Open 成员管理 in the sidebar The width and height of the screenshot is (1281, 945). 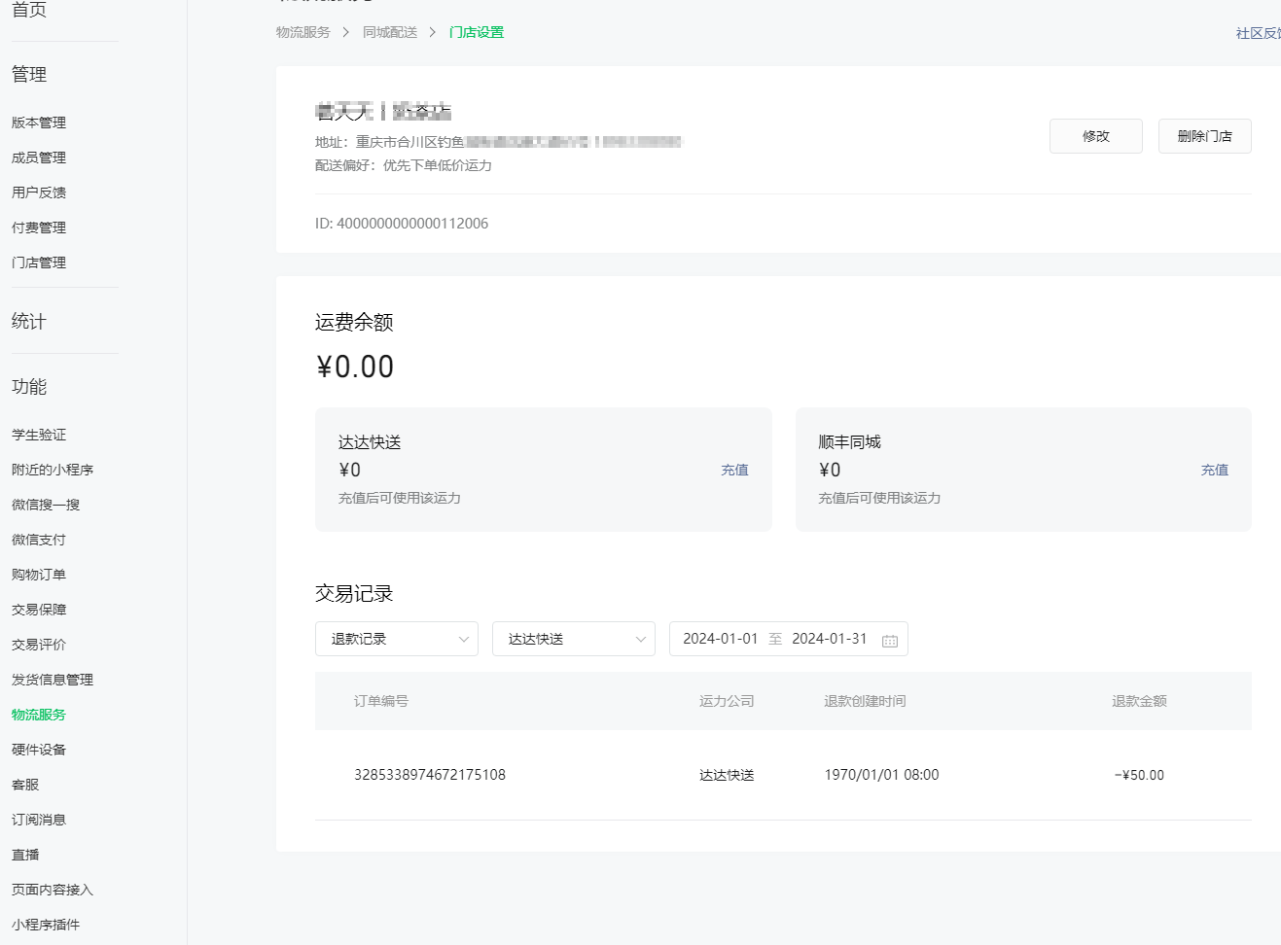tap(39, 157)
